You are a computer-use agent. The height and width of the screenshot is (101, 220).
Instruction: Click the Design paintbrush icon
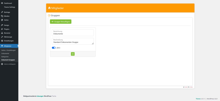click(x=2, y=25)
